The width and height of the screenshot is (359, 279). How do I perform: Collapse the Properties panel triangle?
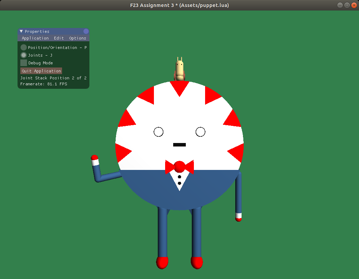coord(21,31)
